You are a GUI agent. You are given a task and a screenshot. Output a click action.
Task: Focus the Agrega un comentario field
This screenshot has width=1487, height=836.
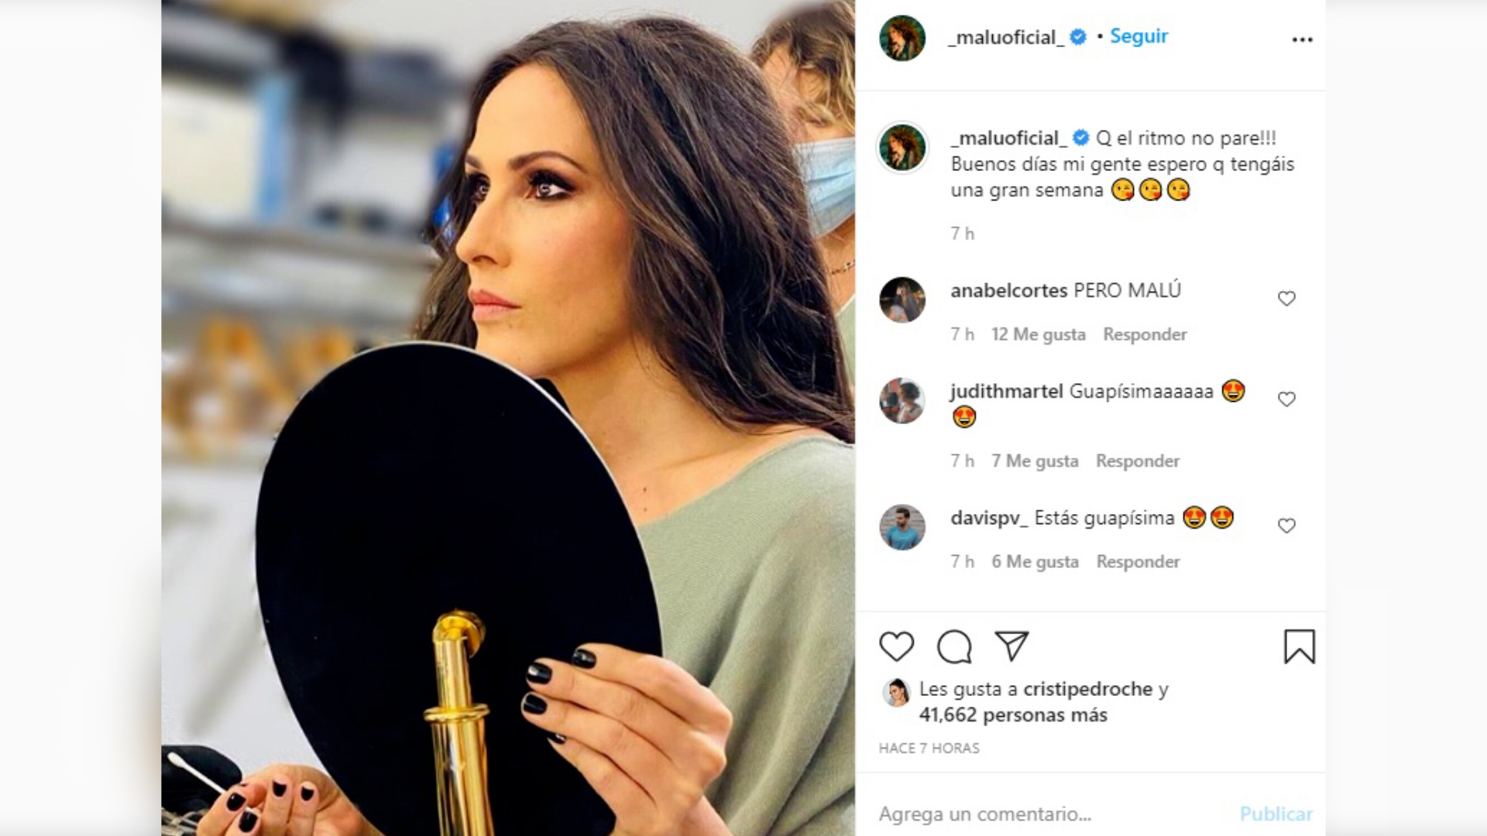[1053, 814]
